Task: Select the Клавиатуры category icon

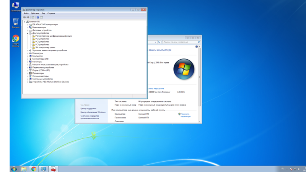Action: coord(30,53)
